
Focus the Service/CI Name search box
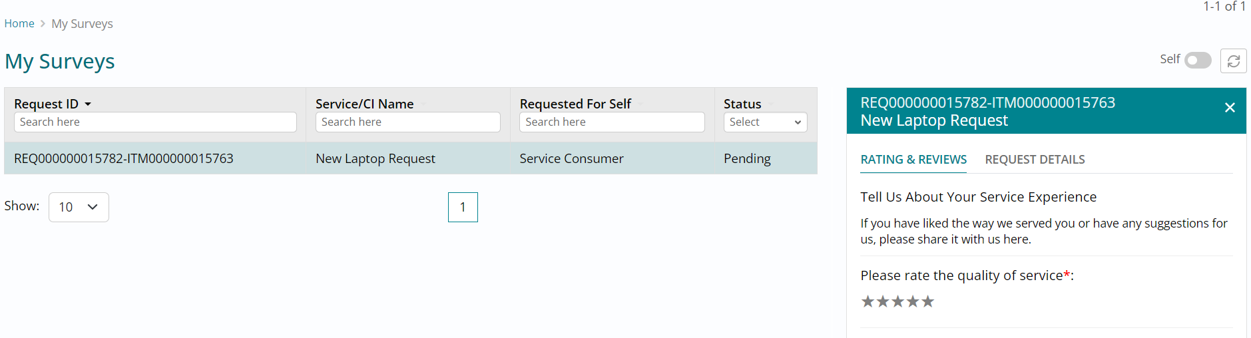coord(407,122)
